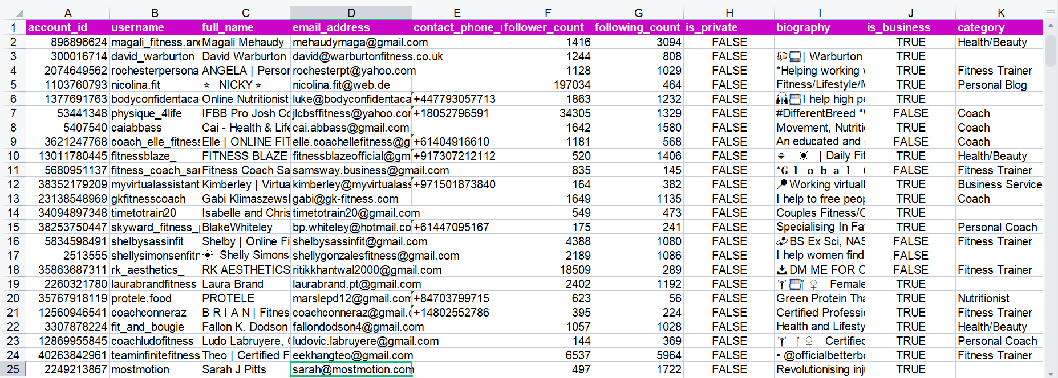The width and height of the screenshot is (1058, 378).
Task: Select column D header
Action: 351,13
